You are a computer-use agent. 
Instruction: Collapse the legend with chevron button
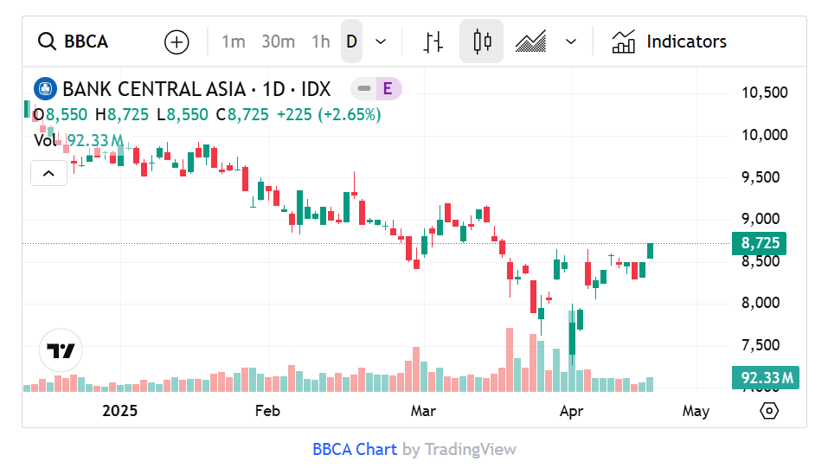pos(48,174)
